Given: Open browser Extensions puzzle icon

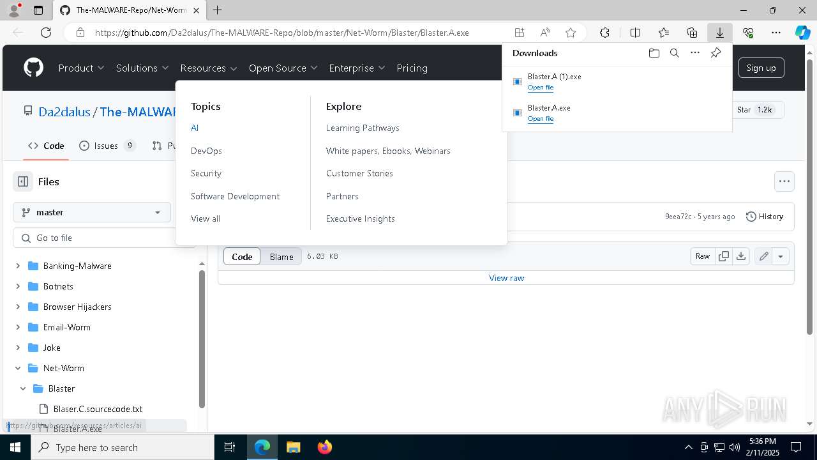Looking at the screenshot, I should (x=604, y=33).
